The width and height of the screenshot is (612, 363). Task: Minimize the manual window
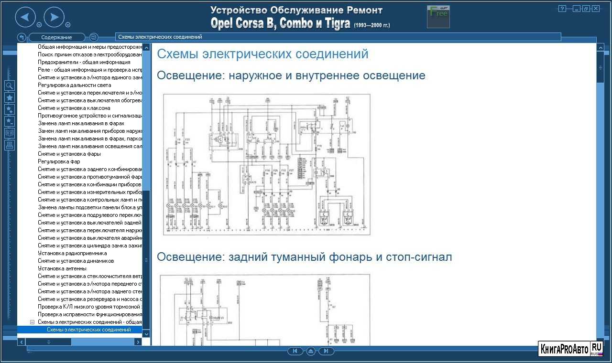[x=577, y=9]
